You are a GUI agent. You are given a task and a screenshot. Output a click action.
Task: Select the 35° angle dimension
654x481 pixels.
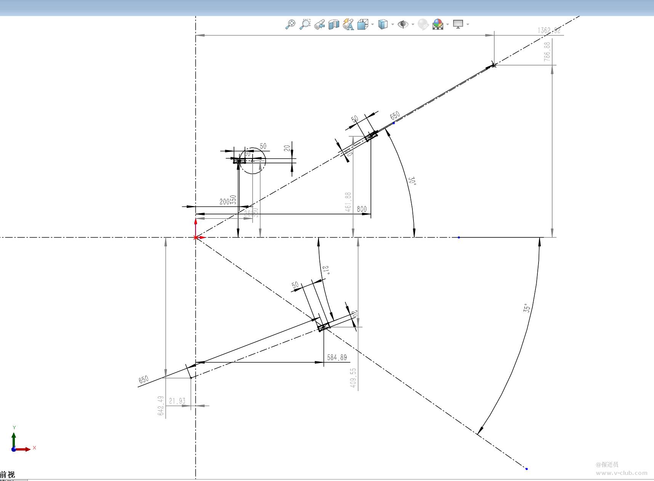tap(527, 308)
